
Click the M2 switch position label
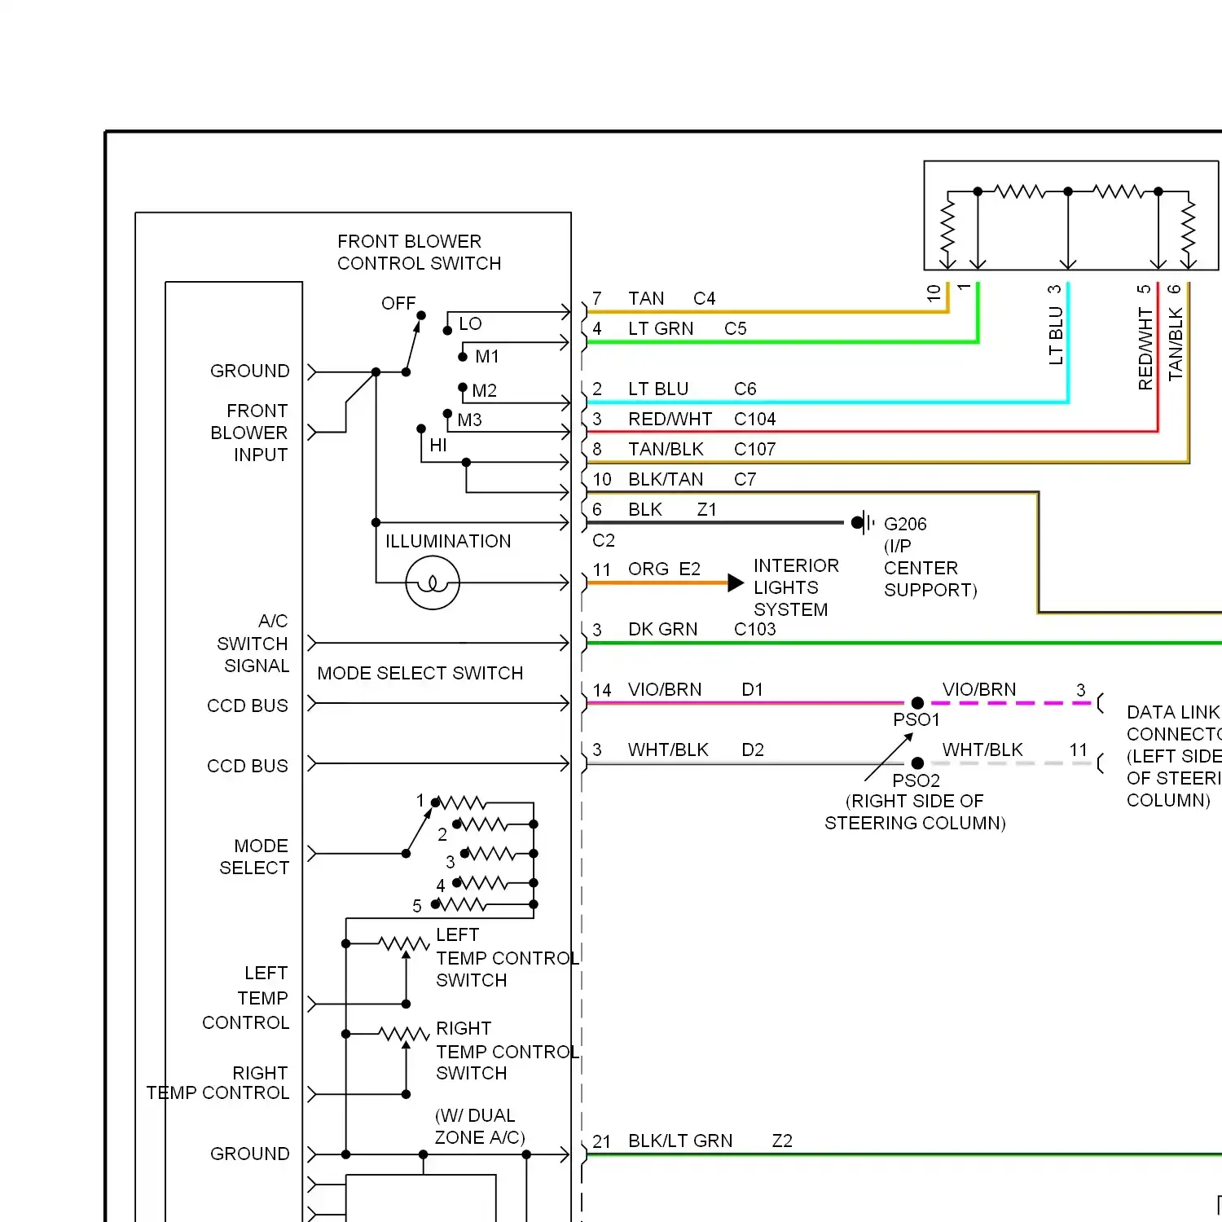coord(484,391)
